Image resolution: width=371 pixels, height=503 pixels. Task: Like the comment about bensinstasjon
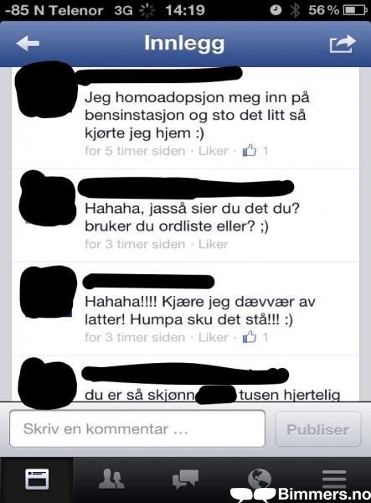tap(213, 151)
